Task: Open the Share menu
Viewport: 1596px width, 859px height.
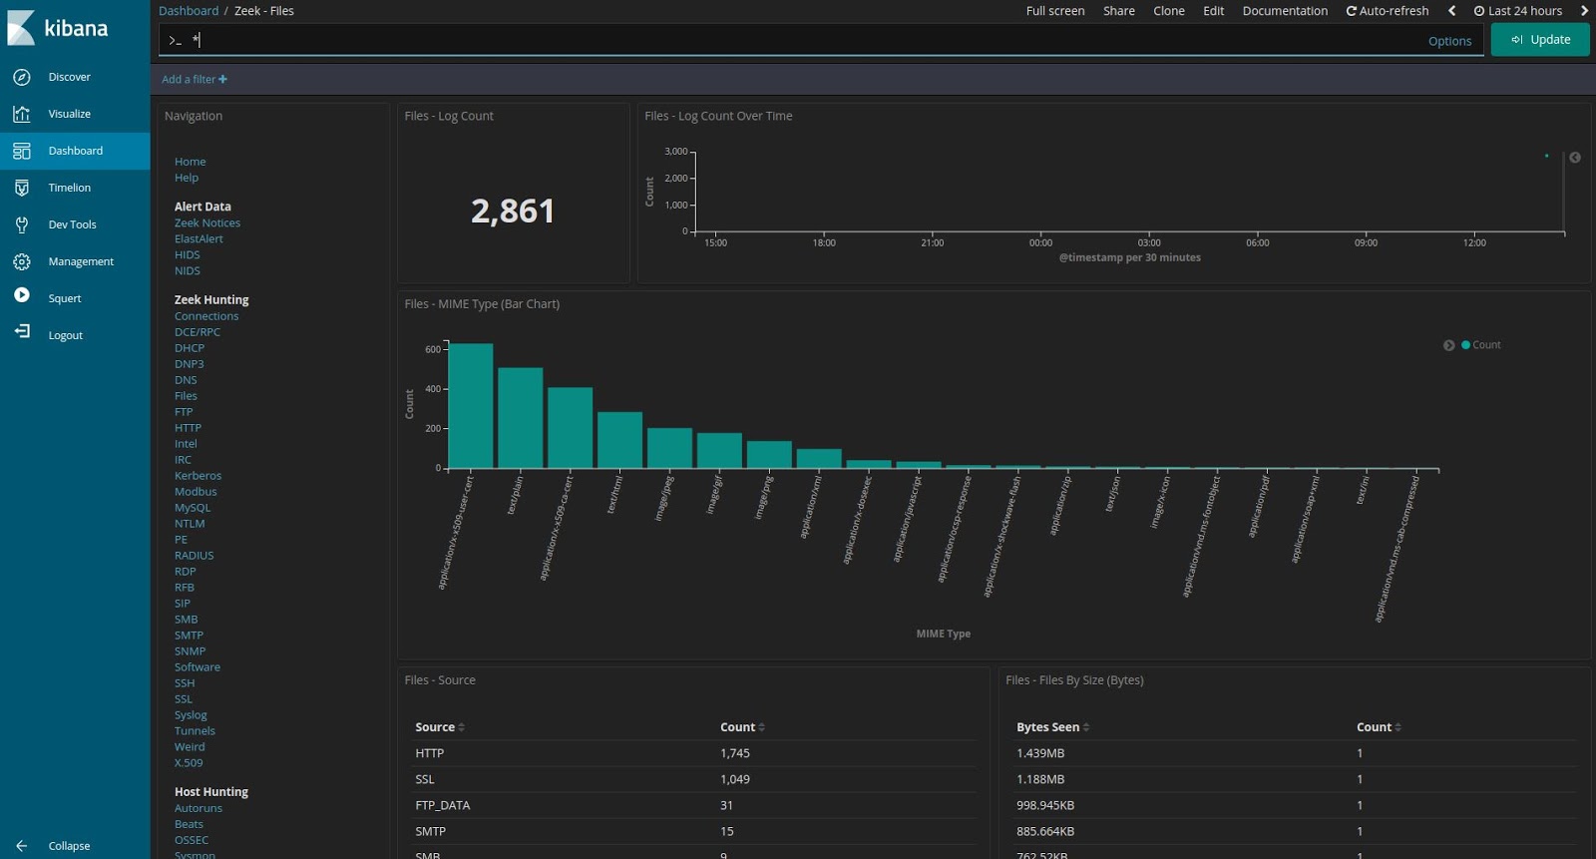Action: 1119,11
